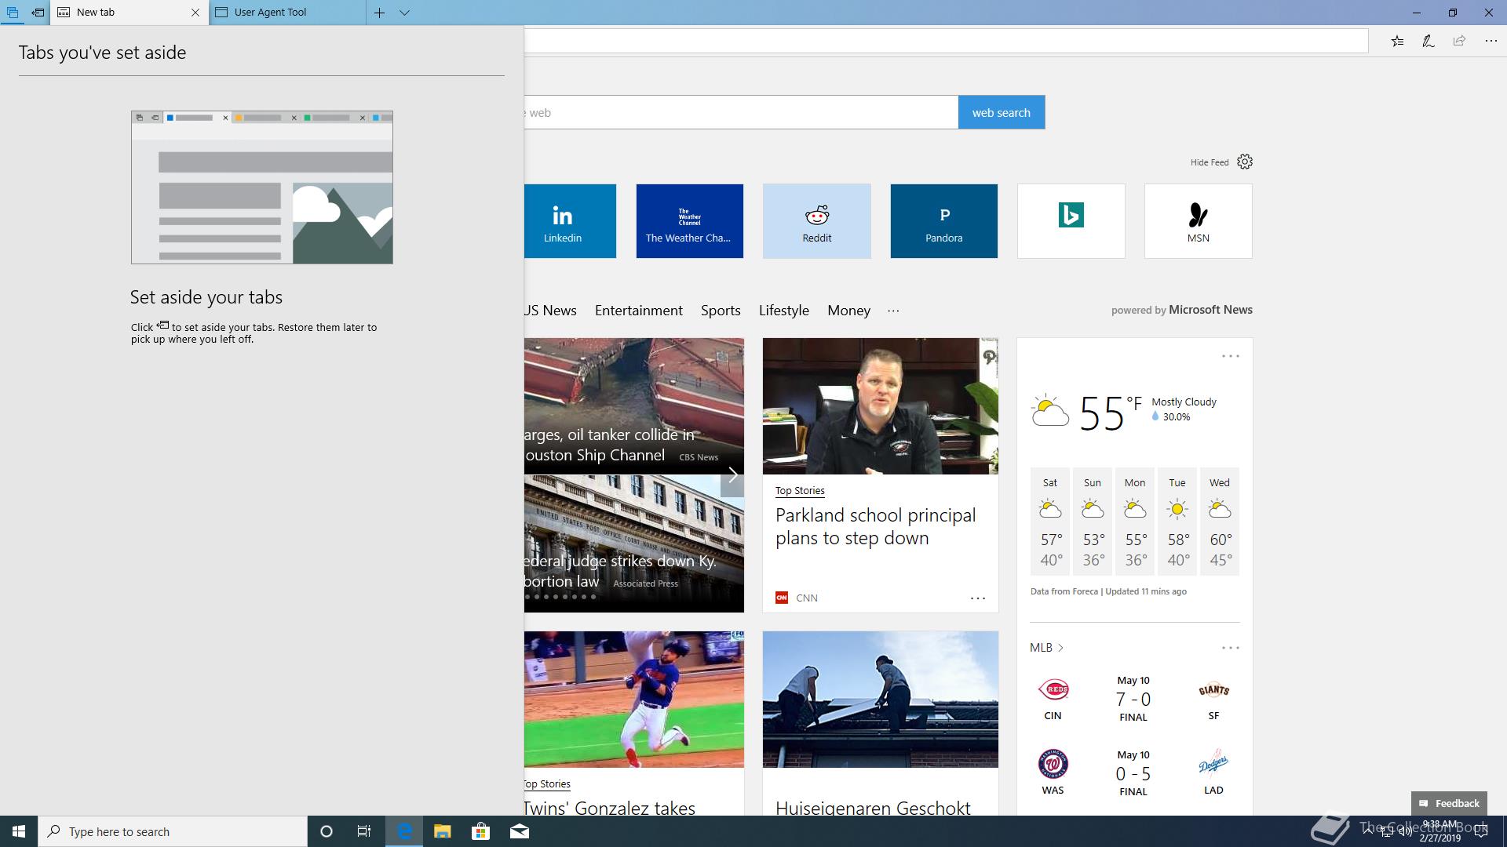
Task: Click the Hide Feed link
Action: click(1209, 162)
